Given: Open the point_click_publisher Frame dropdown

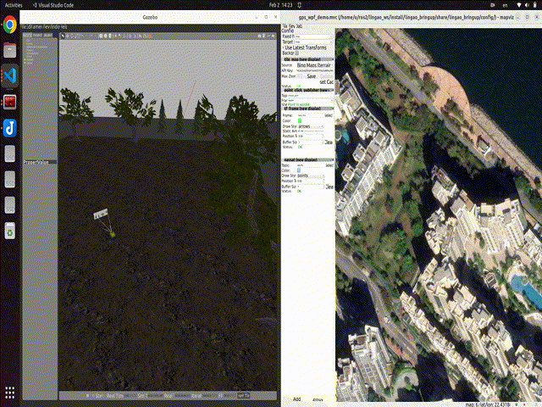Looking at the screenshot, I should 311,100.
